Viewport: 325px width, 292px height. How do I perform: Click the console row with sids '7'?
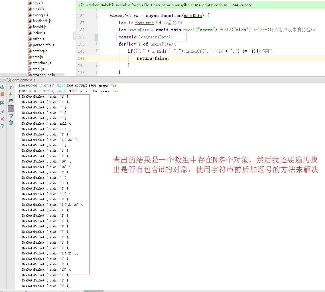click(x=46, y=232)
